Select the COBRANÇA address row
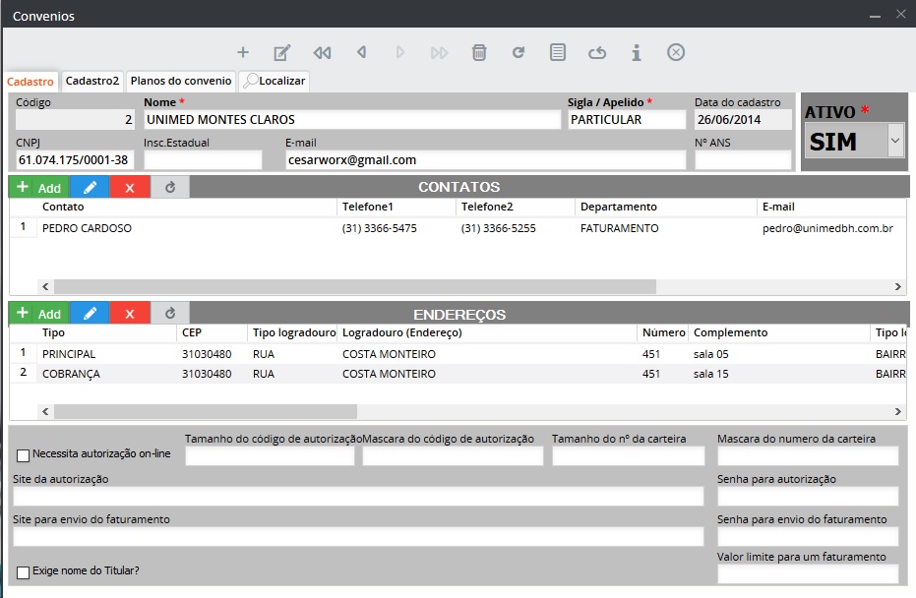 click(458, 374)
